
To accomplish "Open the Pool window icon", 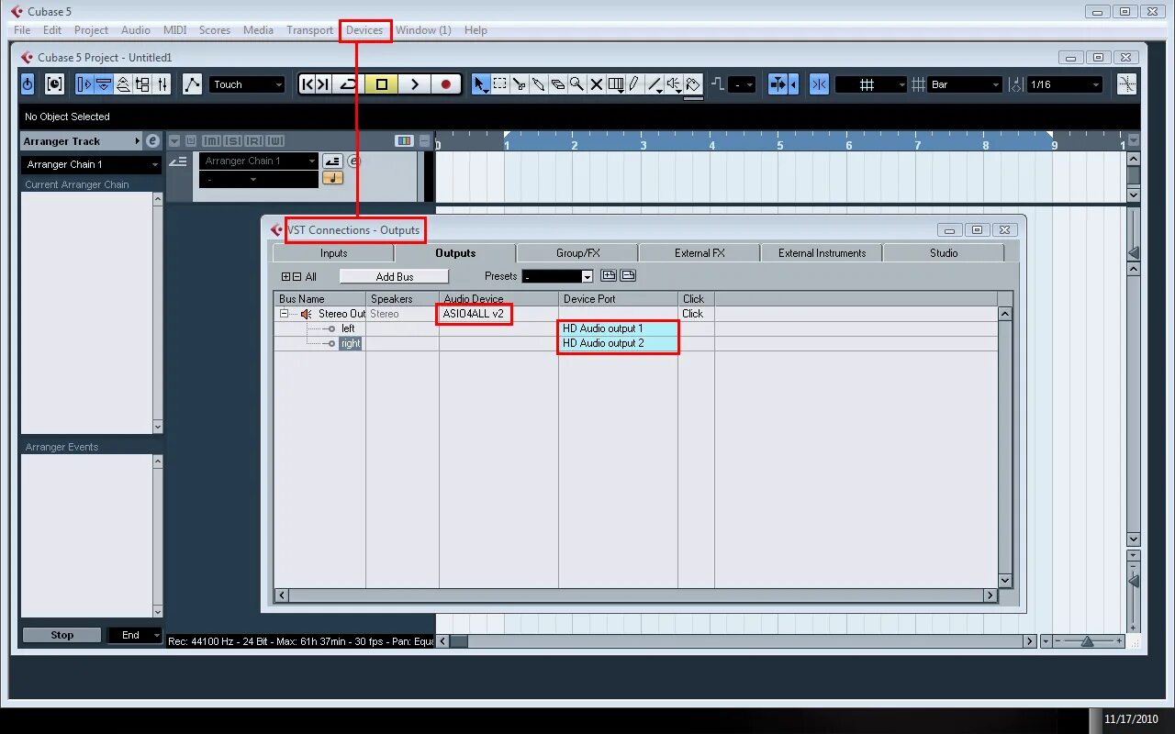I will [x=142, y=84].
